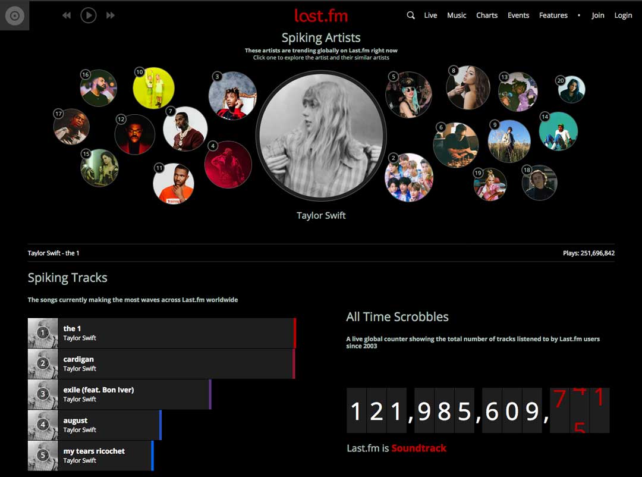
Task: Open spiking track 'exile (feat. Bon Iver)'
Action: pyautogui.click(x=119, y=394)
